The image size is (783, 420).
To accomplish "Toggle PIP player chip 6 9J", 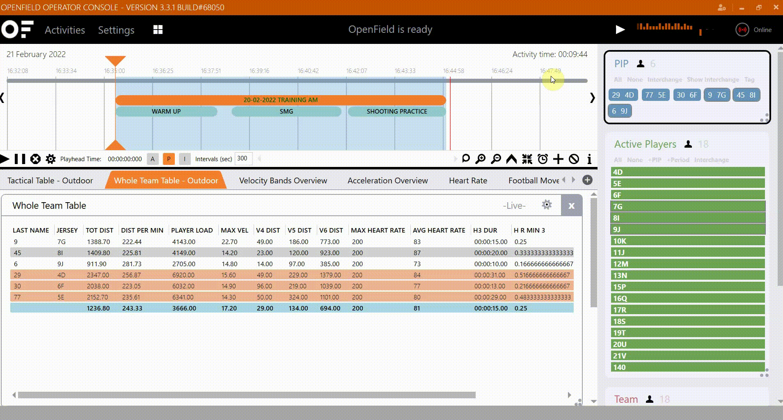I will (x=620, y=111).
